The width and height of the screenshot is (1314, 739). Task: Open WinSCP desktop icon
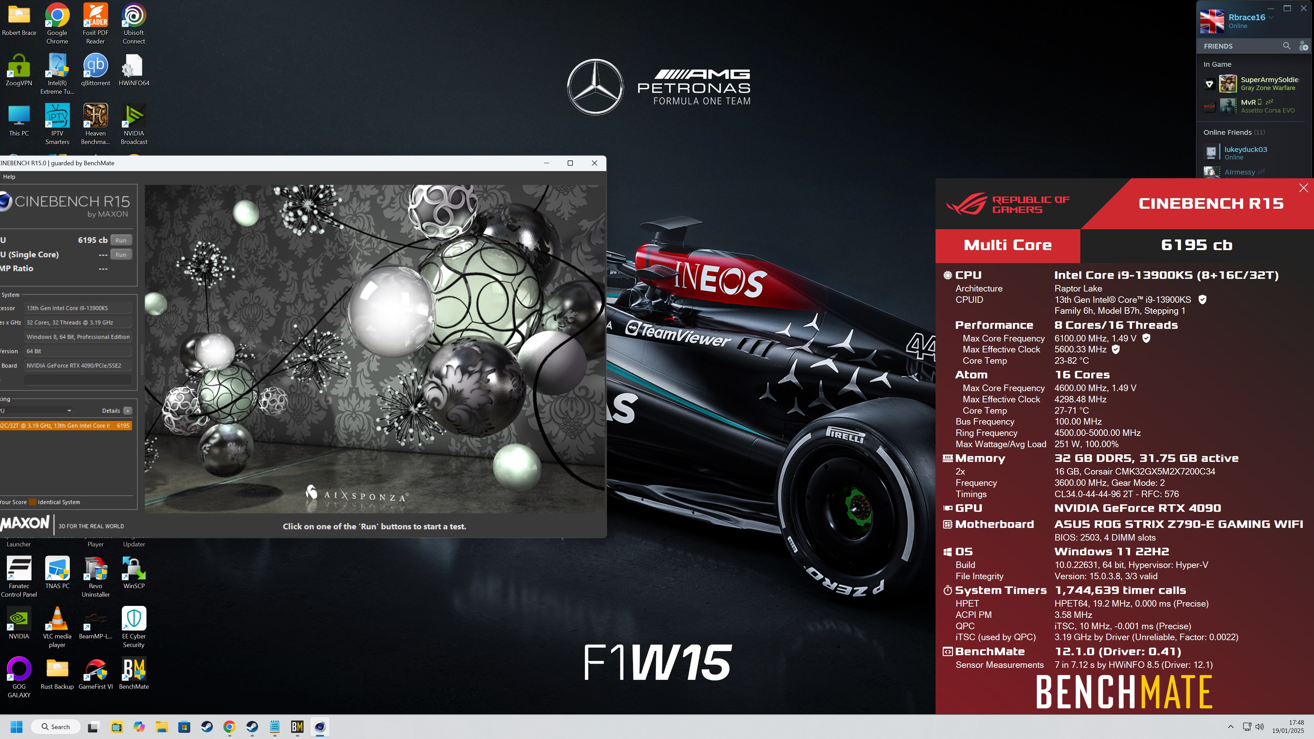point(134,572)
